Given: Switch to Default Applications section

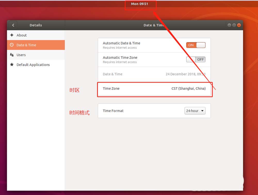Looking at the screenshot, I should point(33,65).
